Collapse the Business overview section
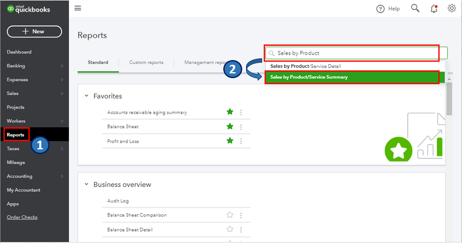The width and height of the screenshot is (462, 243). (86, 184)
